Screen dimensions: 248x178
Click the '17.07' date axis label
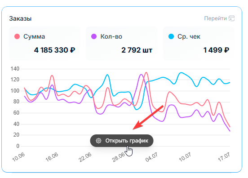pos(224,157)
